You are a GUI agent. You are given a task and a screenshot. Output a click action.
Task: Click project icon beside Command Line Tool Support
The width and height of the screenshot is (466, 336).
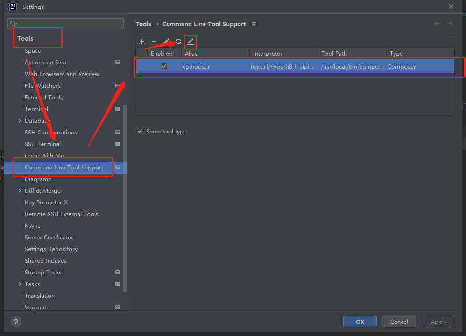pos(117,167)
